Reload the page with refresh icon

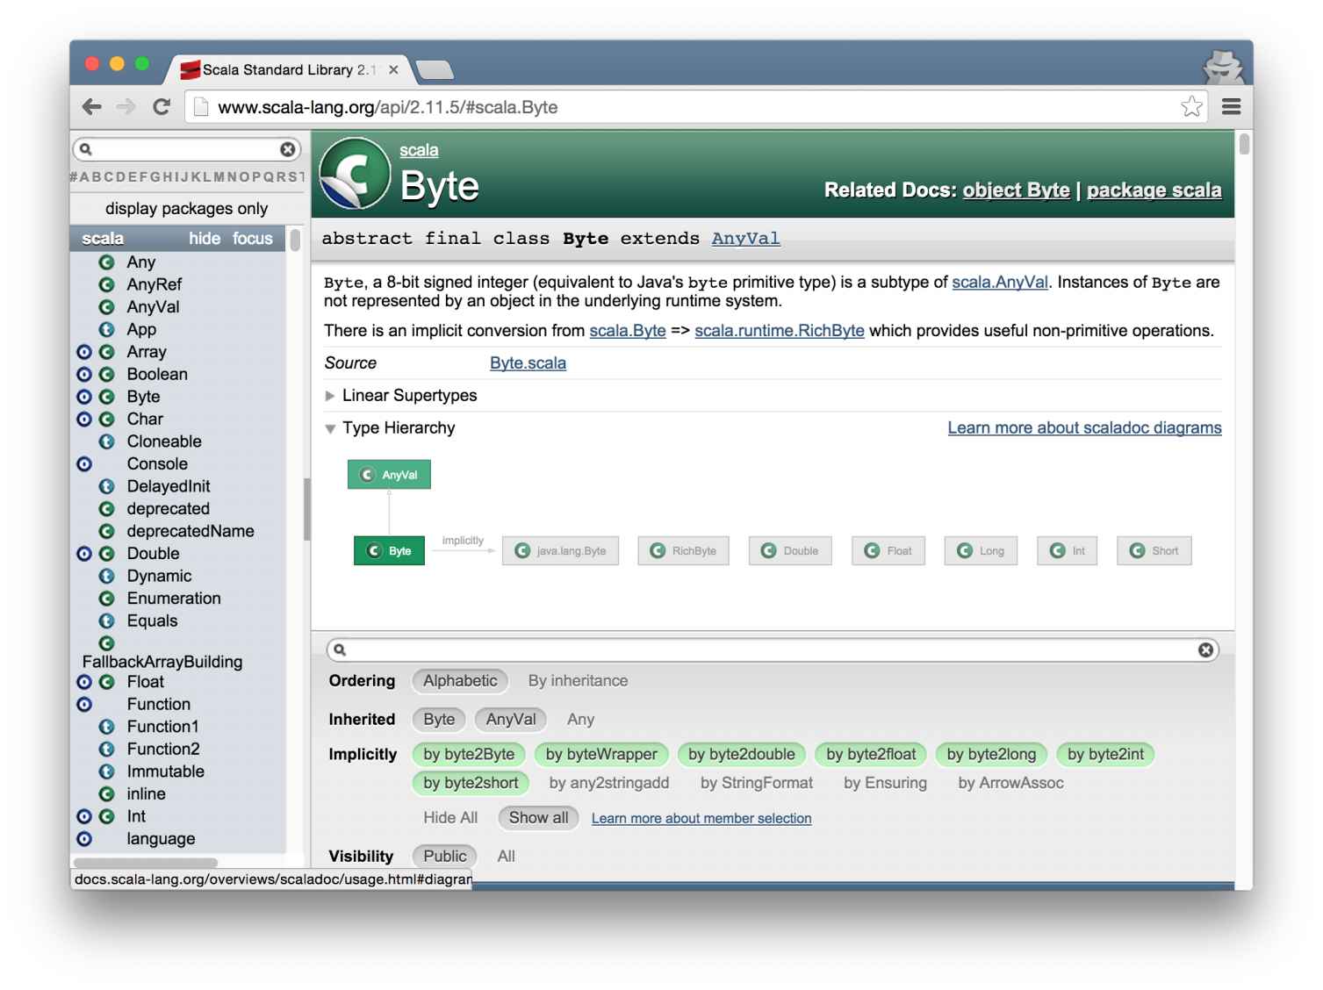coord(162,107)
